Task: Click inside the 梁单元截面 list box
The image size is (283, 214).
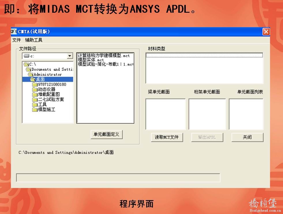Action: (x=166, y=114)
